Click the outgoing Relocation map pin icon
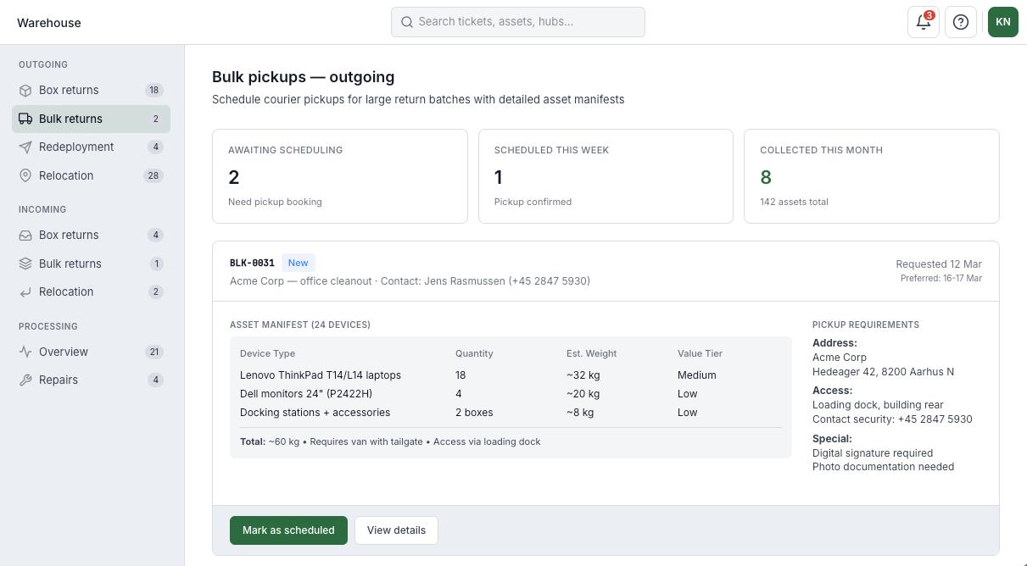Viewport: 1027px width, 566px height. coord(25,175)
